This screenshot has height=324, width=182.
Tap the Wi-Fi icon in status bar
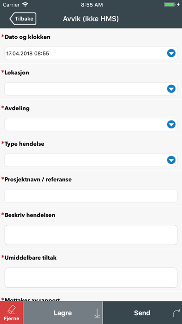(25, 5)
